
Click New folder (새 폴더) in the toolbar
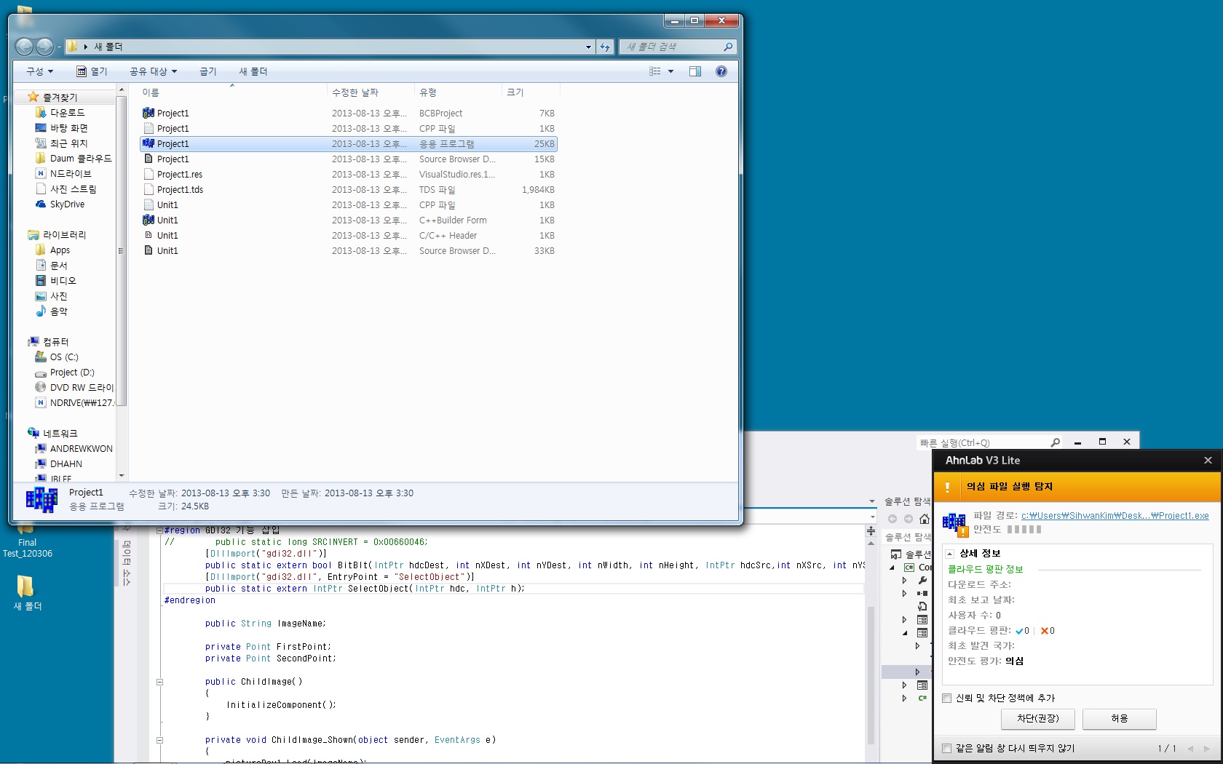click(253, 71)
